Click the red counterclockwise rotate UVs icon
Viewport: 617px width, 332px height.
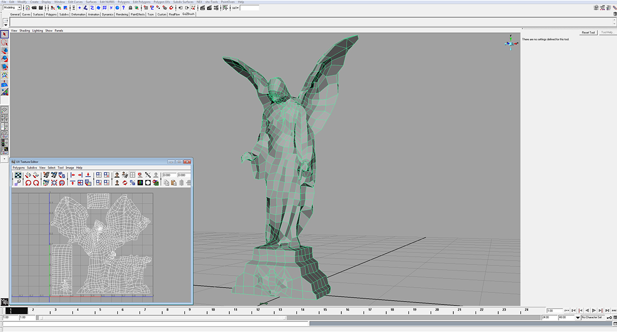pyautogui.click(x=28, y=183)
